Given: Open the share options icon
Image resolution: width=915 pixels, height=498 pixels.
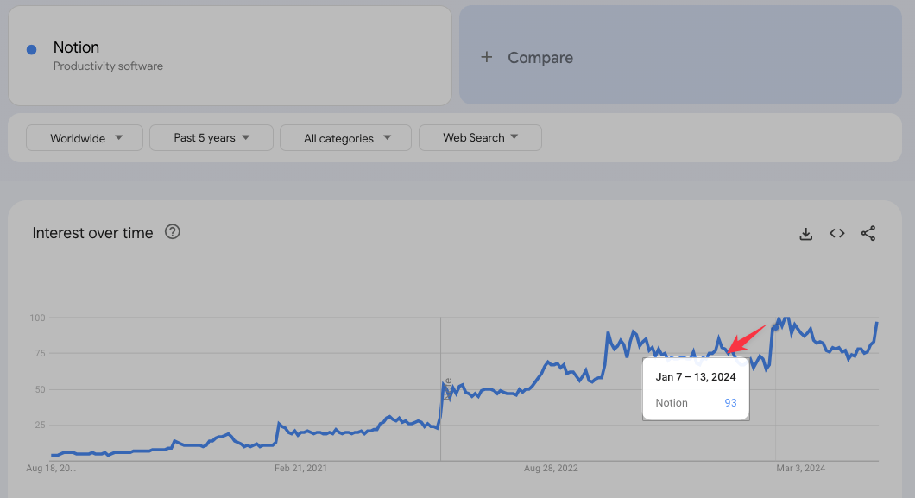Looking at the screenshot, I should click(868, 233).
